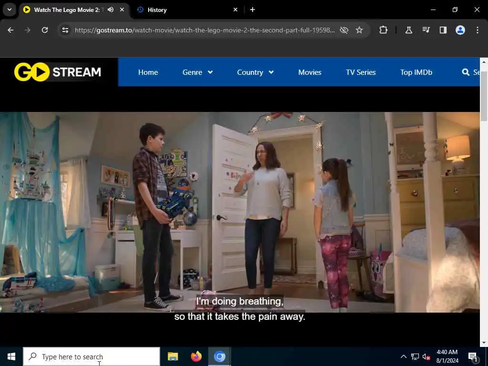488x366 pixels.
Task: Click scrollbar up arrow
Action: coord(484,61)
